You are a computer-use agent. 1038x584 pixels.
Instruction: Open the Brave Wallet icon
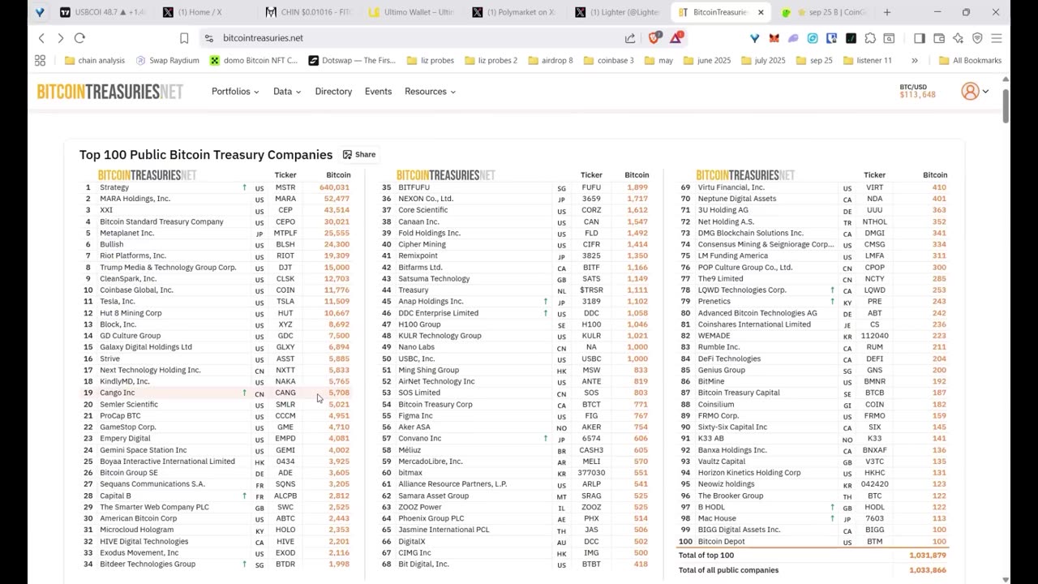939,38
